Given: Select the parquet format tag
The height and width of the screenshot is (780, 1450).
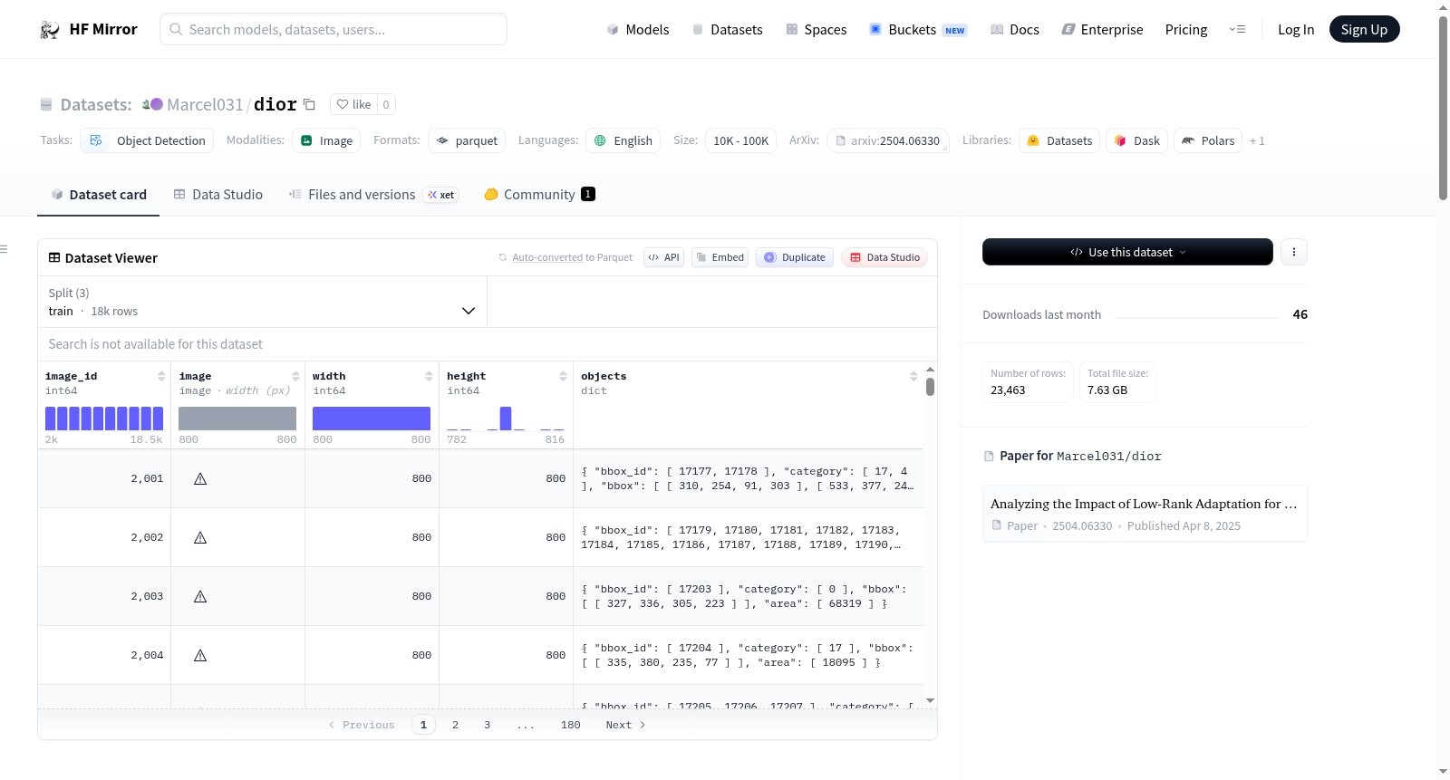Looking at the screenshot, I should [x=467, y=141].
